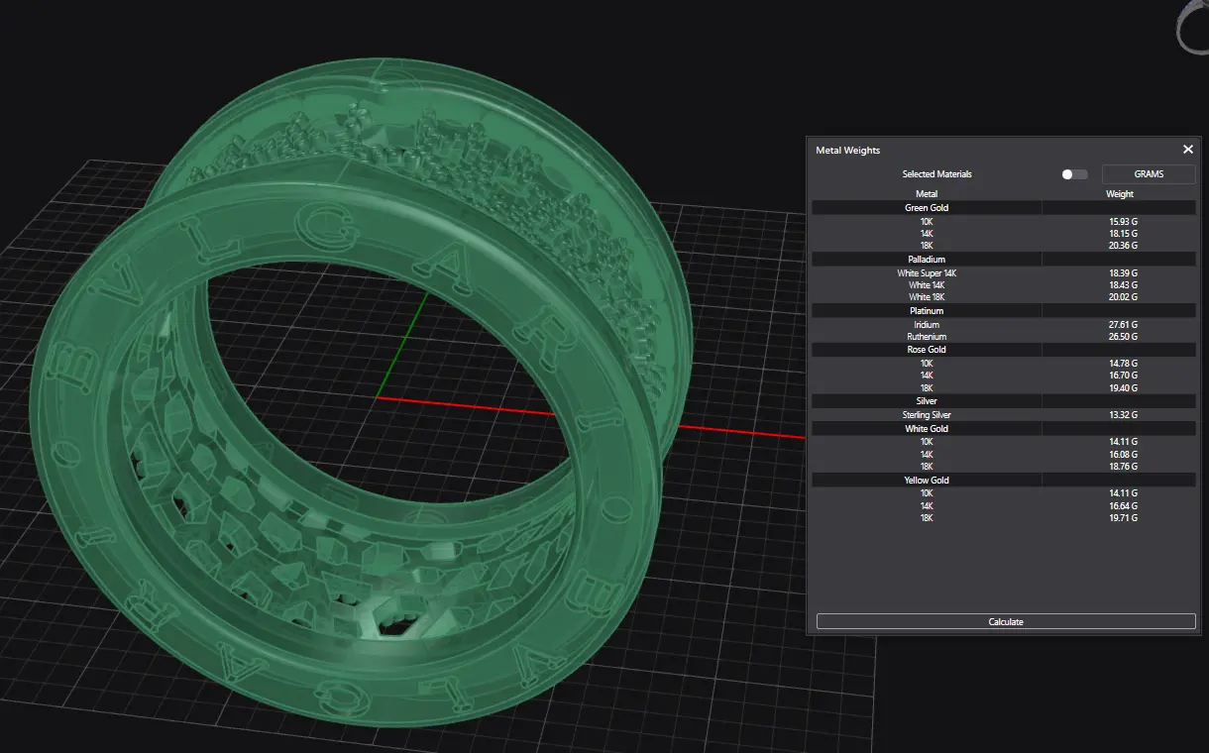1209x753 pixels.
Task: Click the GRAMS unit button
Action: (1149, 174)
